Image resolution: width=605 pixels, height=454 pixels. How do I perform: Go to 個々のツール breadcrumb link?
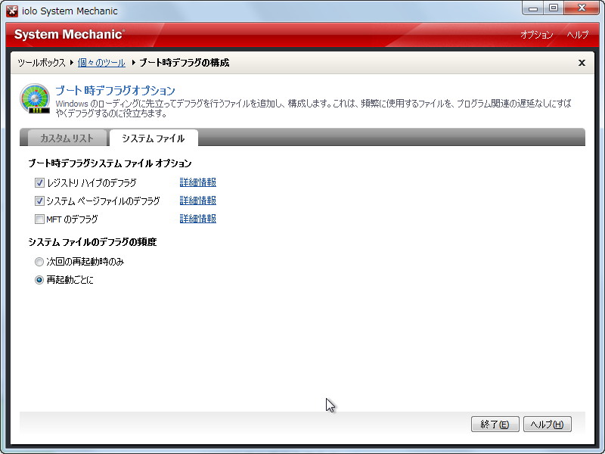click(101, 63)
